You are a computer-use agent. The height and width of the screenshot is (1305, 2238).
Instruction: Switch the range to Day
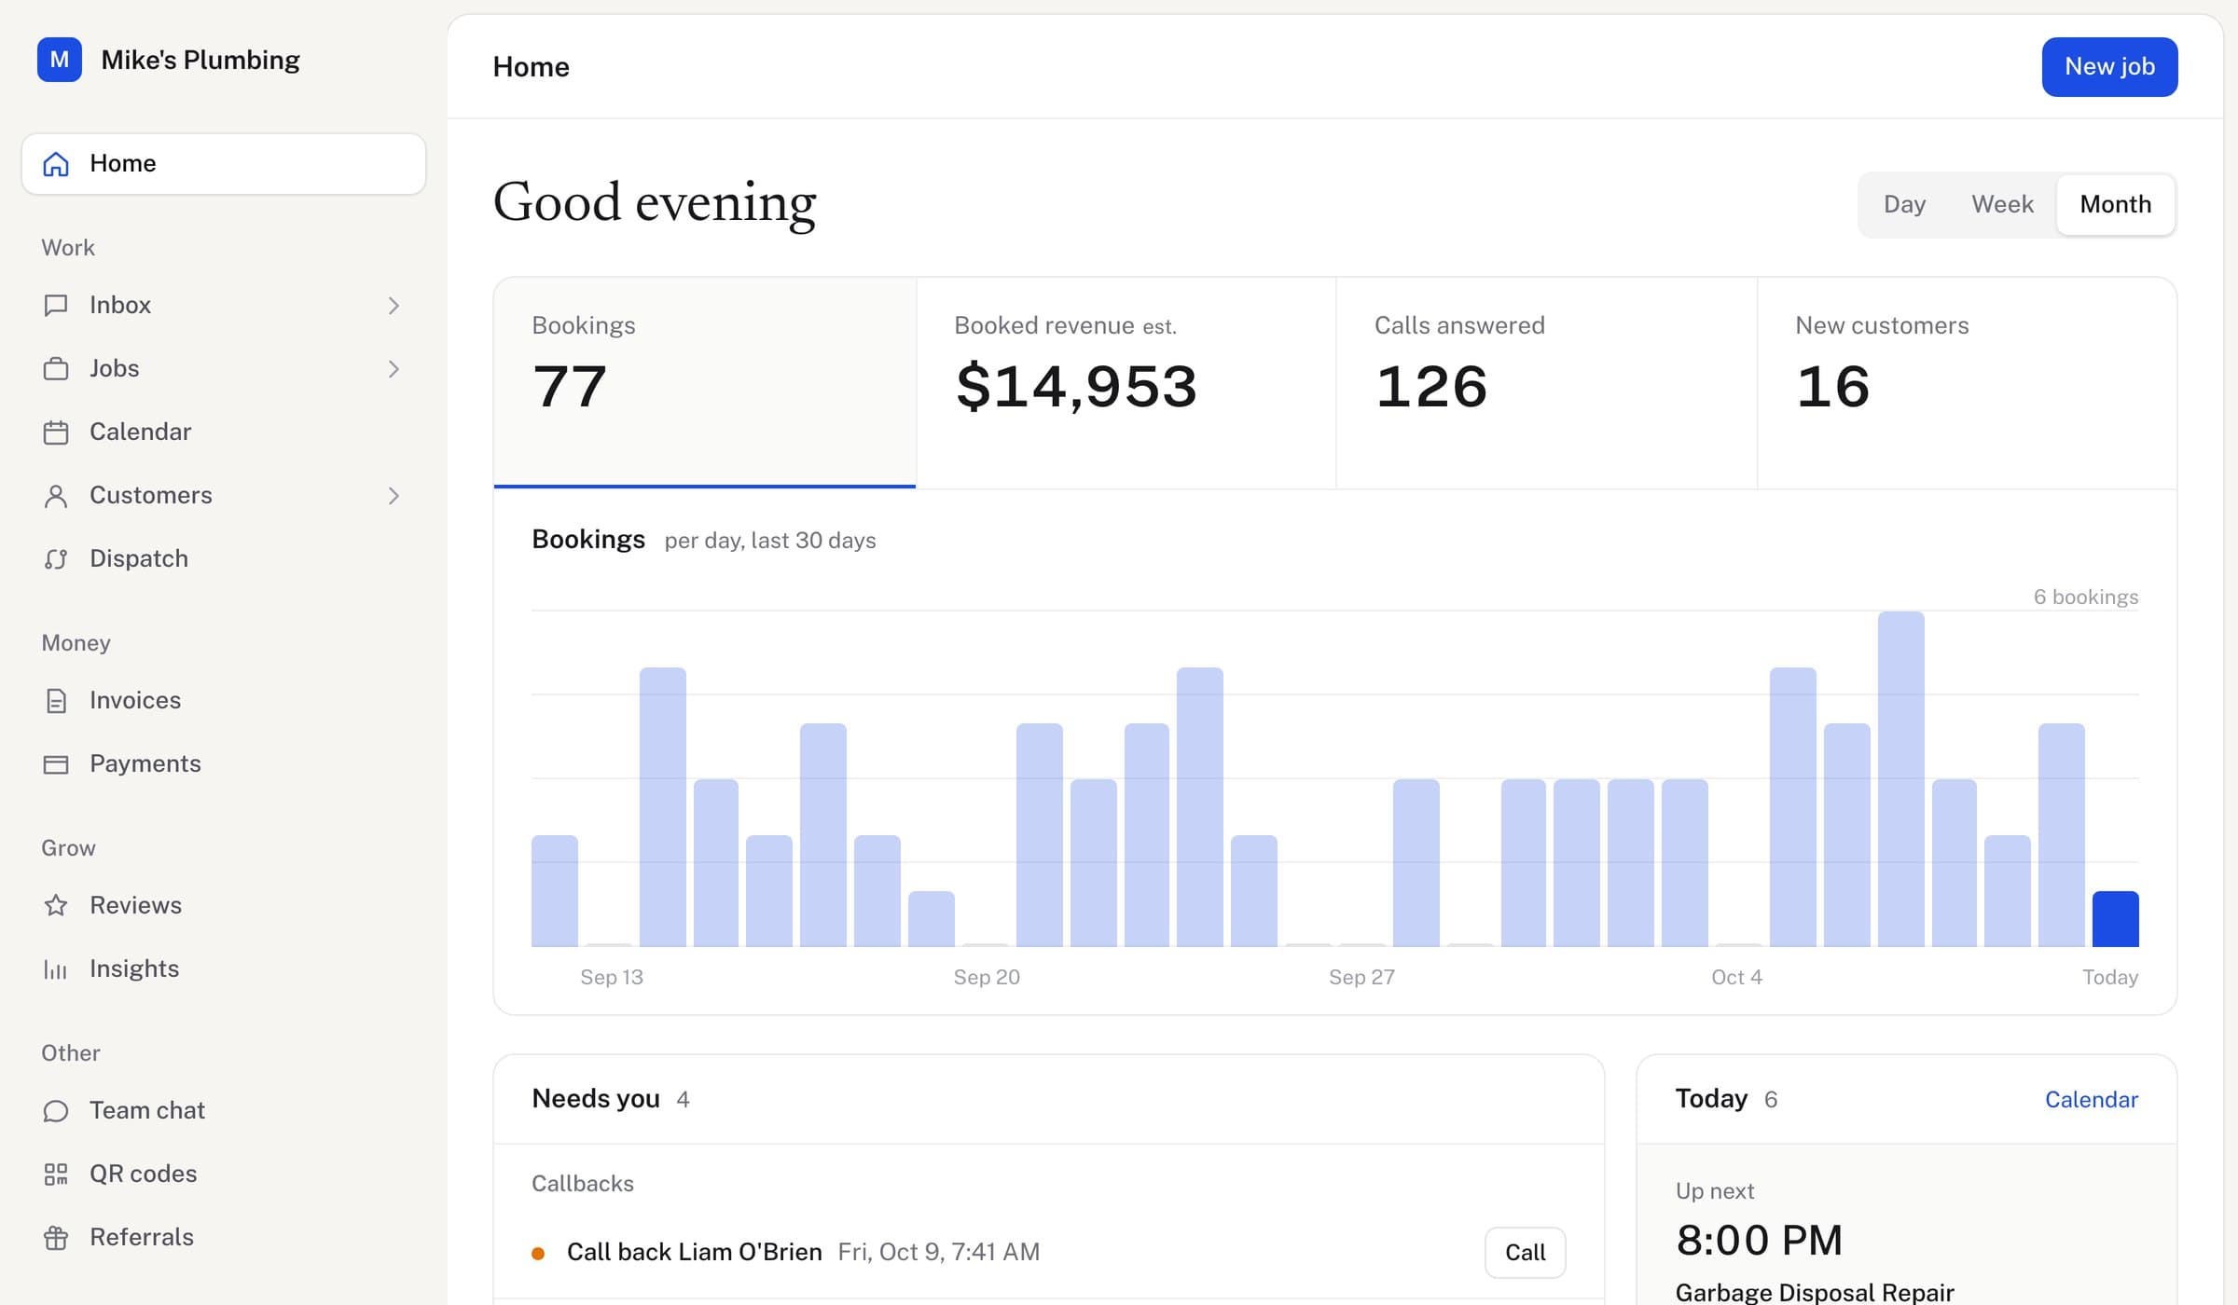[x=1904, y=204]
